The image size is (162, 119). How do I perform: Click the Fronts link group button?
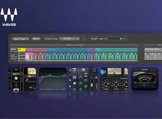[36, 49]
